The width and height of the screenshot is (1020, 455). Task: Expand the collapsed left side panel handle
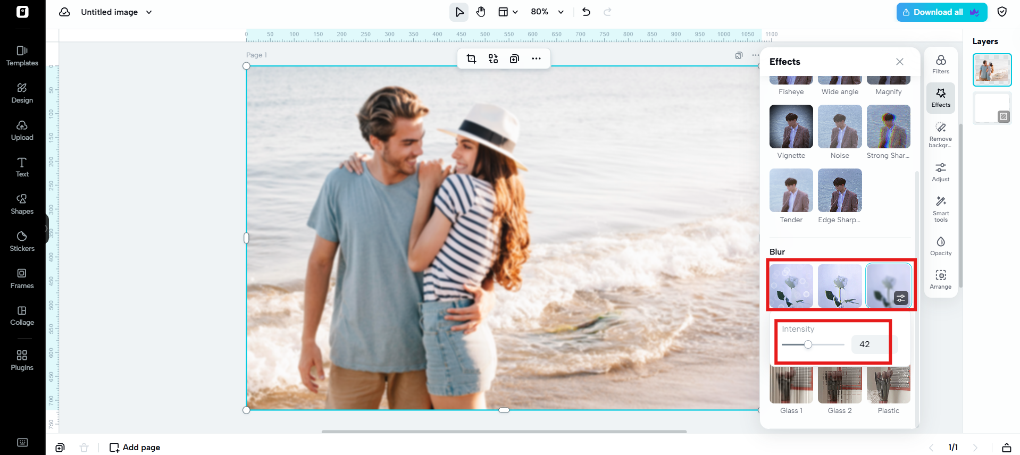[x=47, y=229]
